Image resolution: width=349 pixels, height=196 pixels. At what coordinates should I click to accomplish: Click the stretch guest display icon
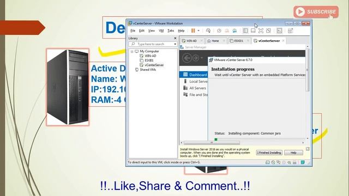coord(290,30)
